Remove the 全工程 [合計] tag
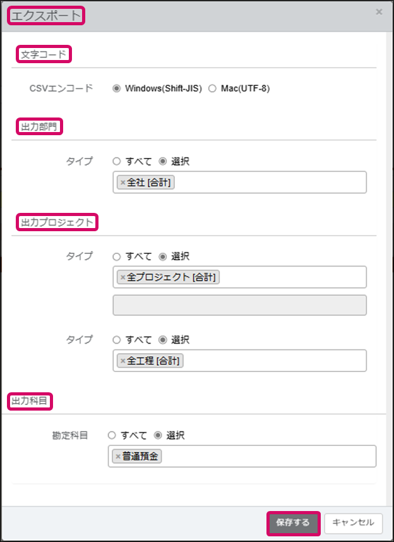The image size is (394, 542). tap(122, 361)
